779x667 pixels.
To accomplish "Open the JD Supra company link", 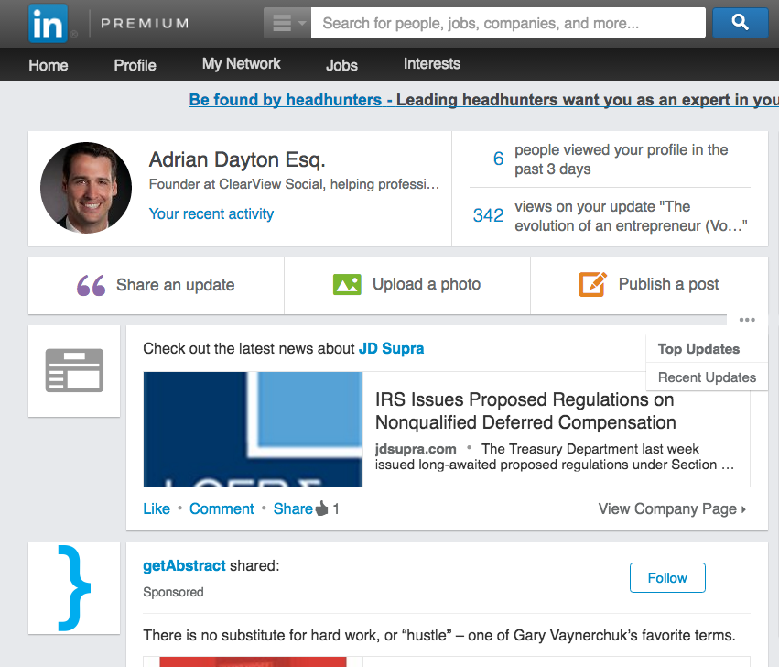I will [x=391, y=348].
